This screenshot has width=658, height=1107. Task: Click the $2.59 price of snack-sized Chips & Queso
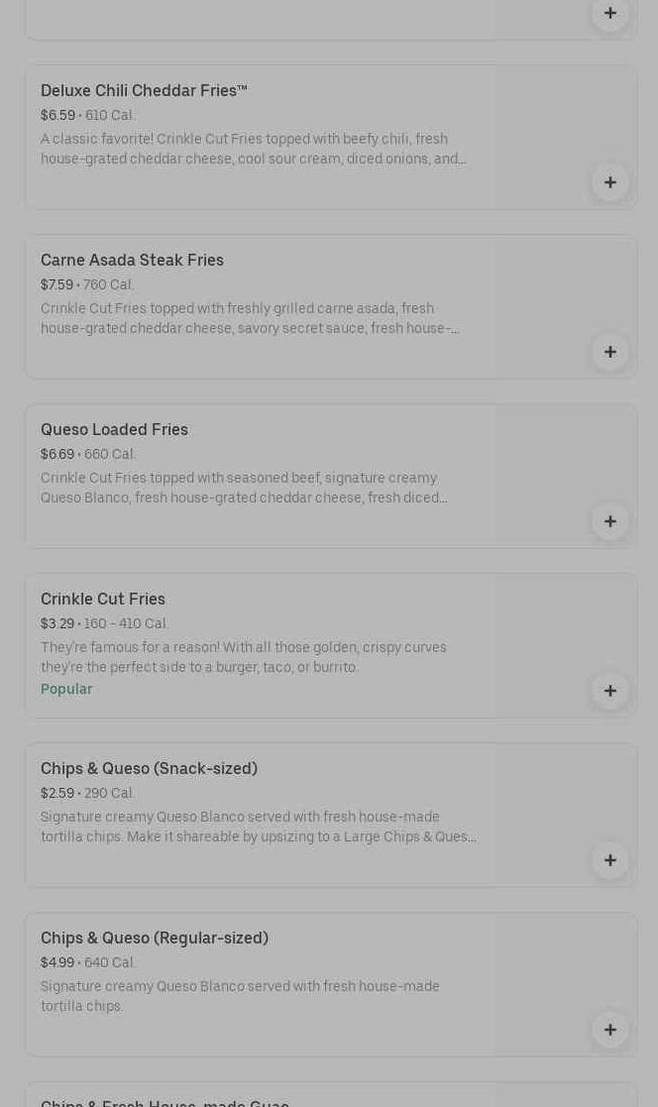[57, 794]
